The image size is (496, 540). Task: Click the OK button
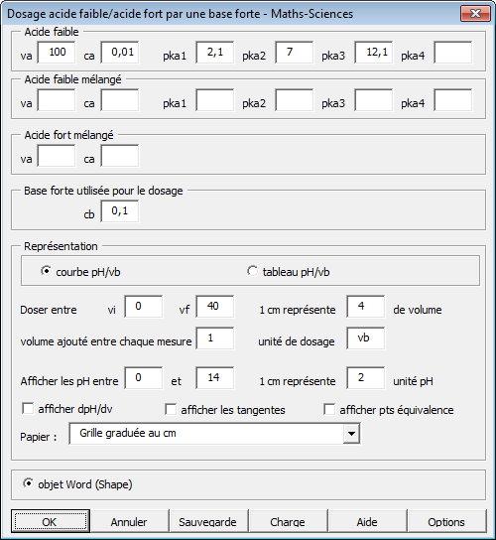(x=51, y=521)
